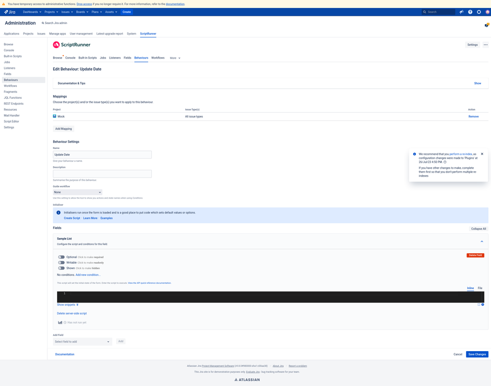Click Delete server-side script link
Viewport: 491px width, 386px height.
coord(72,313)
